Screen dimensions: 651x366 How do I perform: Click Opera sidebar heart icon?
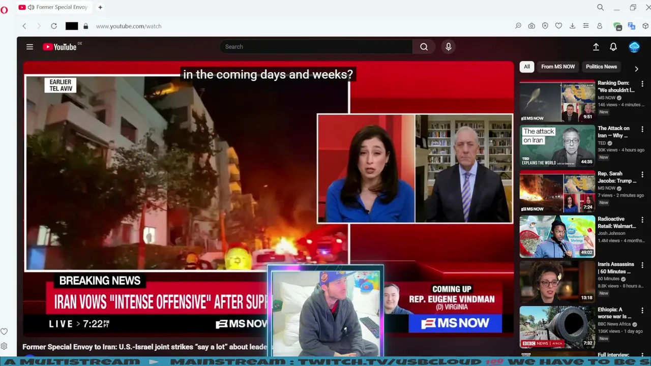coord(4,332)
